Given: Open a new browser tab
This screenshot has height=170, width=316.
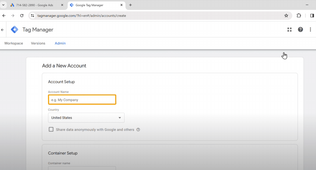Looking at the screenshot, I should point(131,5).
